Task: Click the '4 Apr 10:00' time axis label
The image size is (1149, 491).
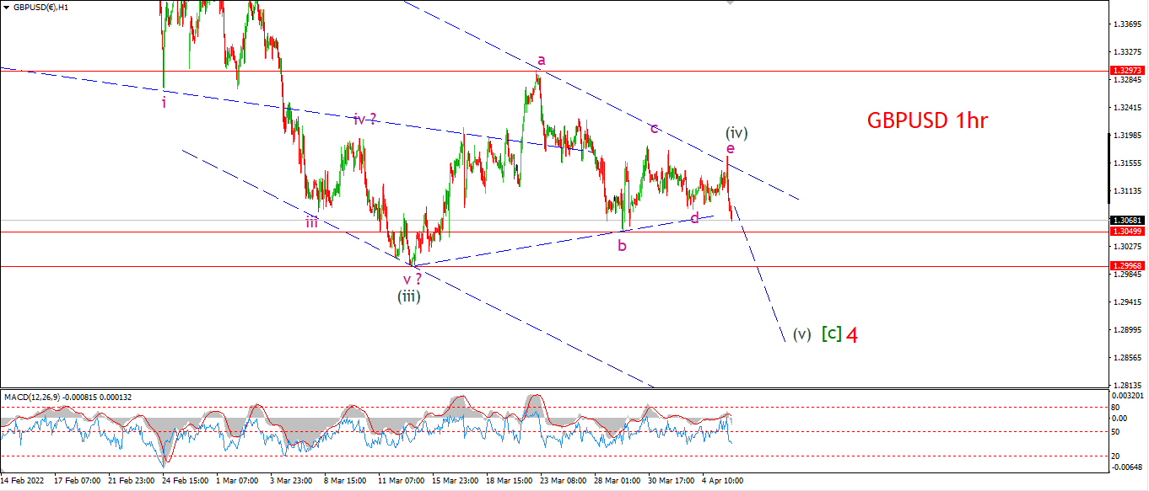Action: [721, 481]
